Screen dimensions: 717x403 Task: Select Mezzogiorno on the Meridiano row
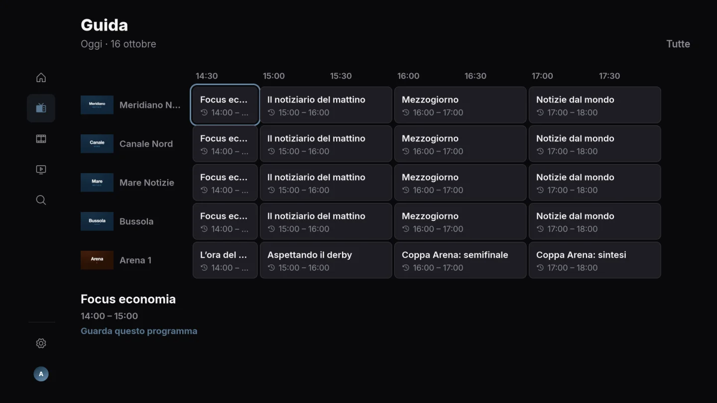pyautogui.click(x=461, y=105)
